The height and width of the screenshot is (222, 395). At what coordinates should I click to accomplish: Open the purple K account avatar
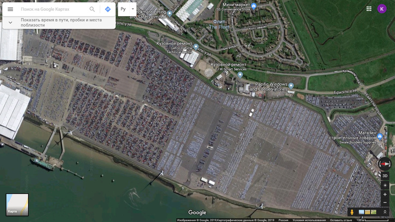(x=382, y=9)
